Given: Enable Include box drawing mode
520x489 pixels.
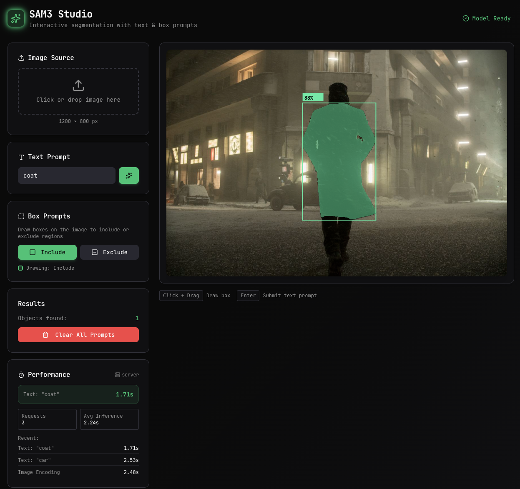Looking at the screenshot, I should (x=47, y=252).
